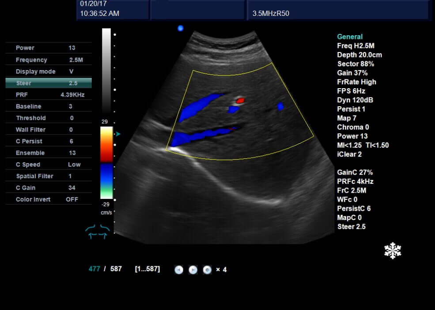Select the Spatial Filter row

[49, 176]
